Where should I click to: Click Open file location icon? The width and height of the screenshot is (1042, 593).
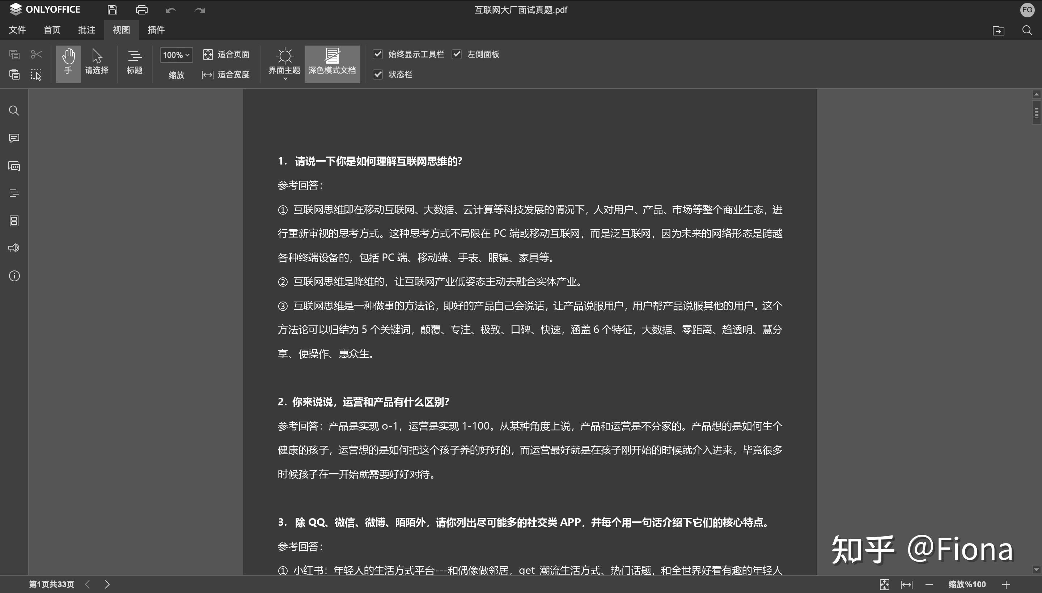(998, 30)
